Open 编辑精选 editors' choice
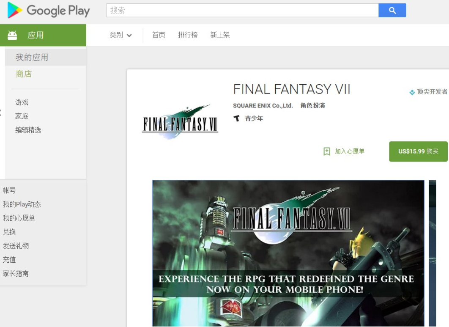The height and width of the screenshot is (327, 449). tap(28, 130)
